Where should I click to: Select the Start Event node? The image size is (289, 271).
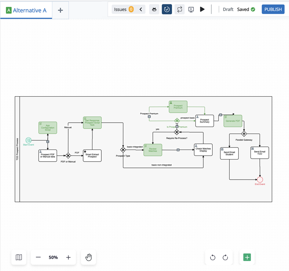coord(29,140)
